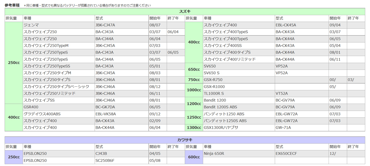Click the 1200cc displacement label
The height and width of the screenshot is (166, 370).
click(x=194, y=104)
